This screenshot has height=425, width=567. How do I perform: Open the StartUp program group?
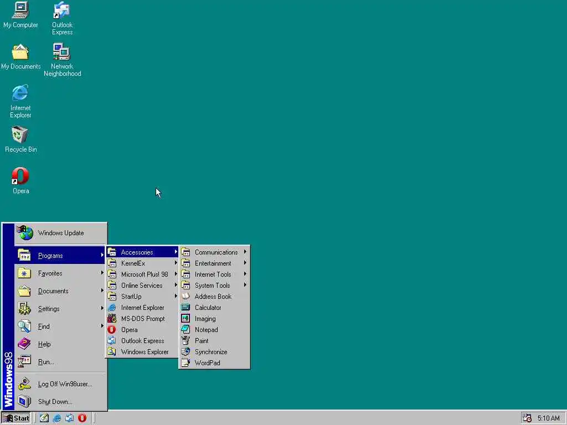point(142,297)
